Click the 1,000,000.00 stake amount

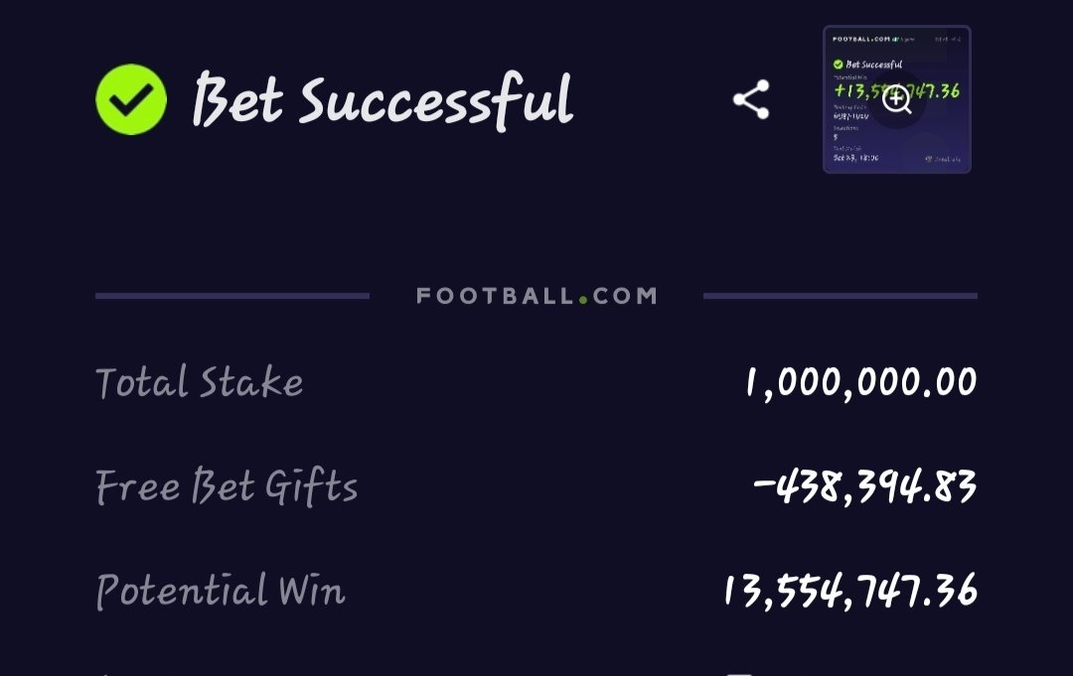[860, 382]
